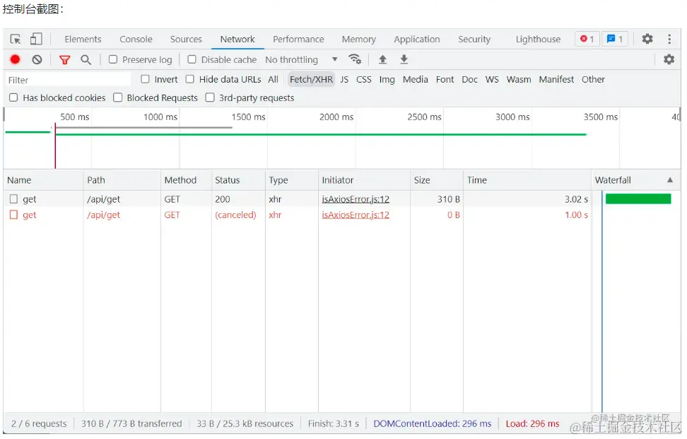Open the Performance tab
This screenshot has width=687, height=439.
298,39
